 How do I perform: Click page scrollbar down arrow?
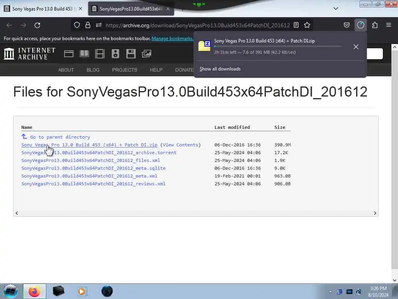click(395, 280)
